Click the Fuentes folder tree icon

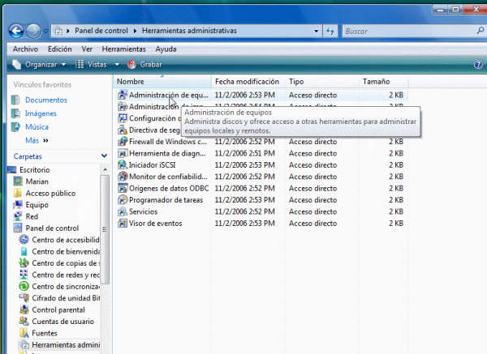(x=24, y=333)
